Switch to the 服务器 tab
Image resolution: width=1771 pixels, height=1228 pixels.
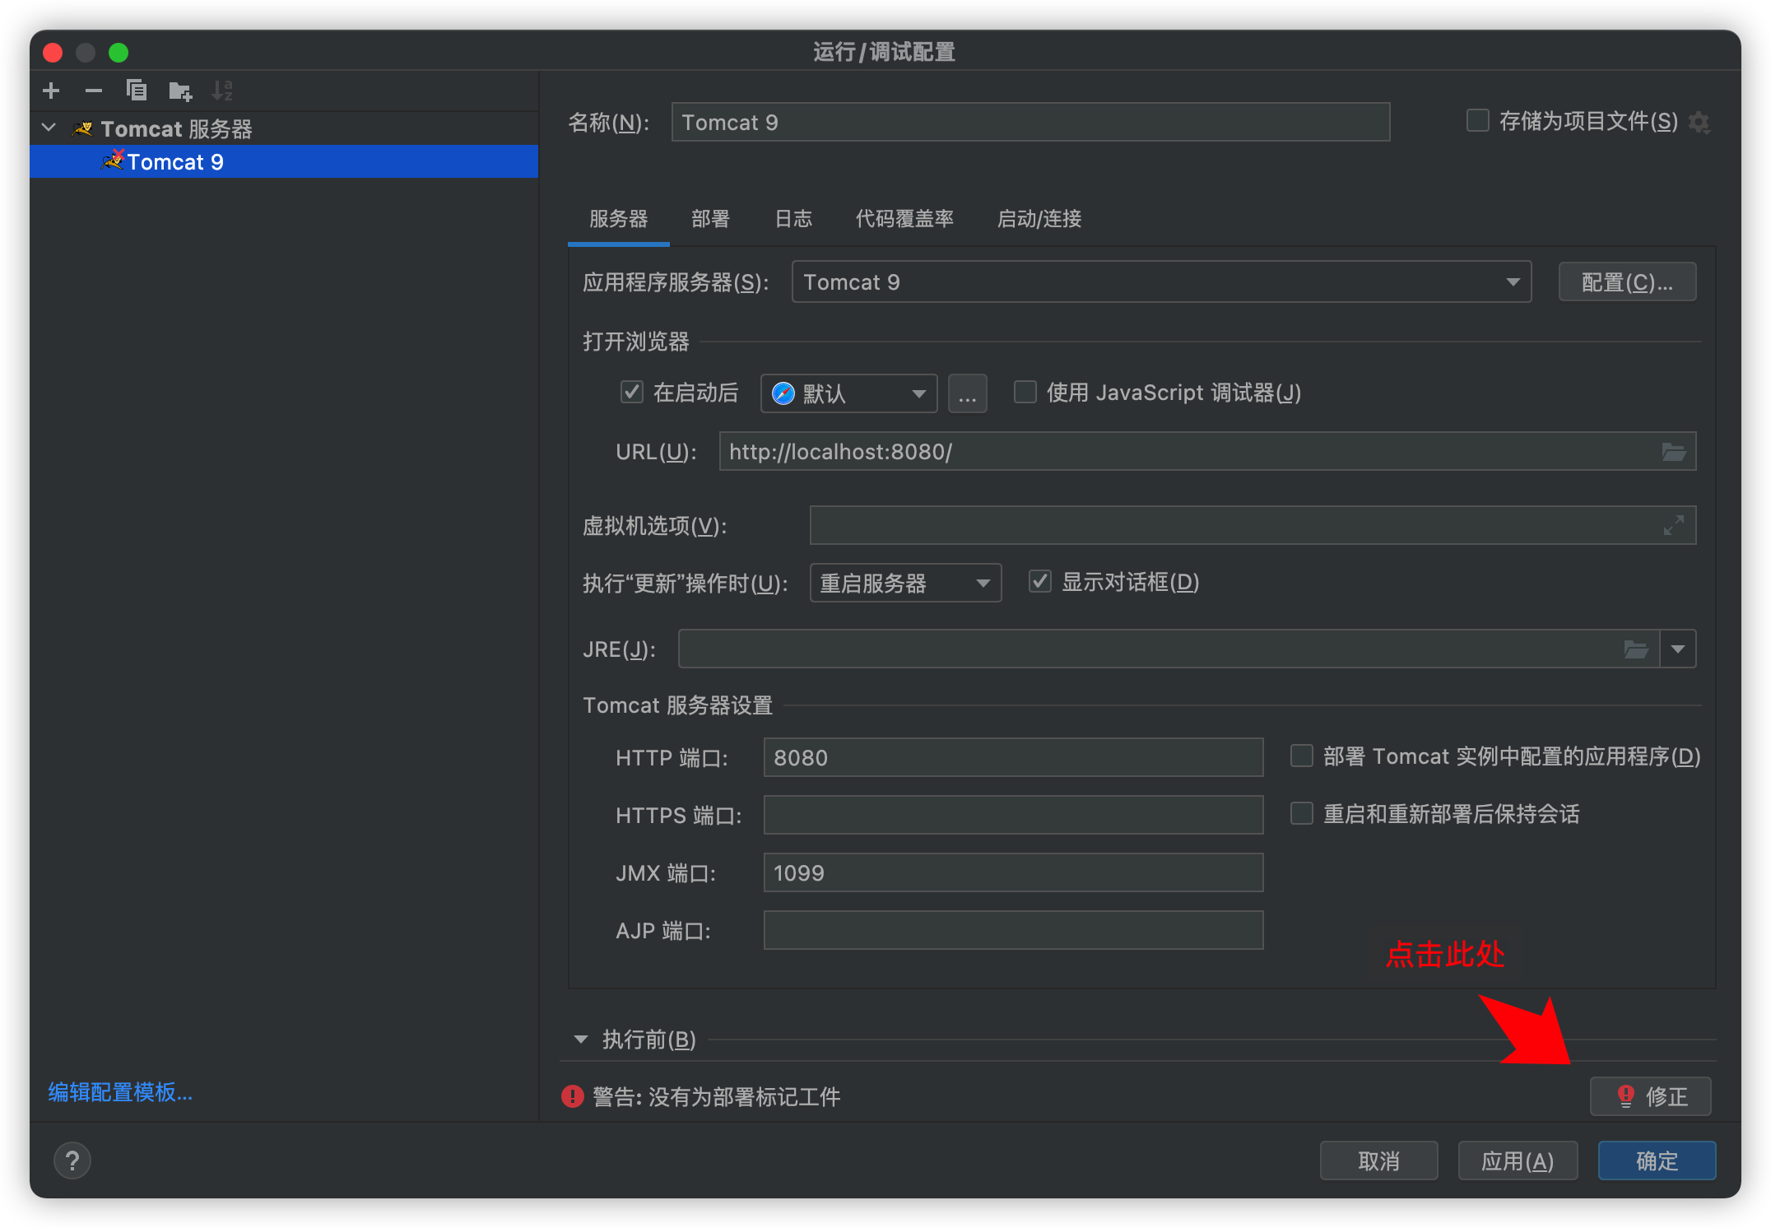click(619, 219)
